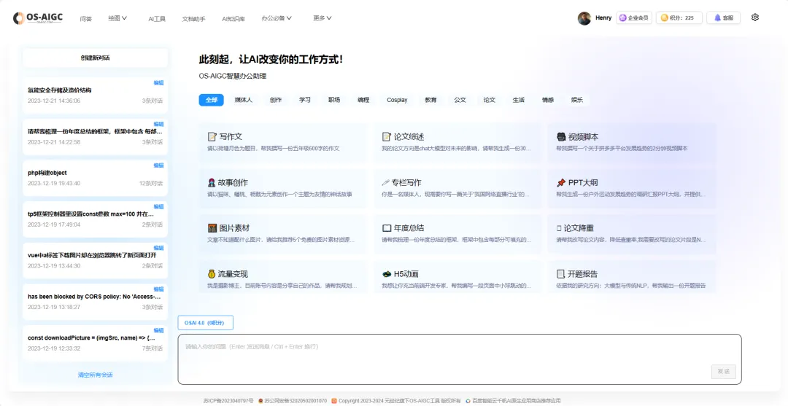The width and height of the screenshot is (788, 406).
Task: Click the 年度总结 icon
Action: click(x=387, y=228)
